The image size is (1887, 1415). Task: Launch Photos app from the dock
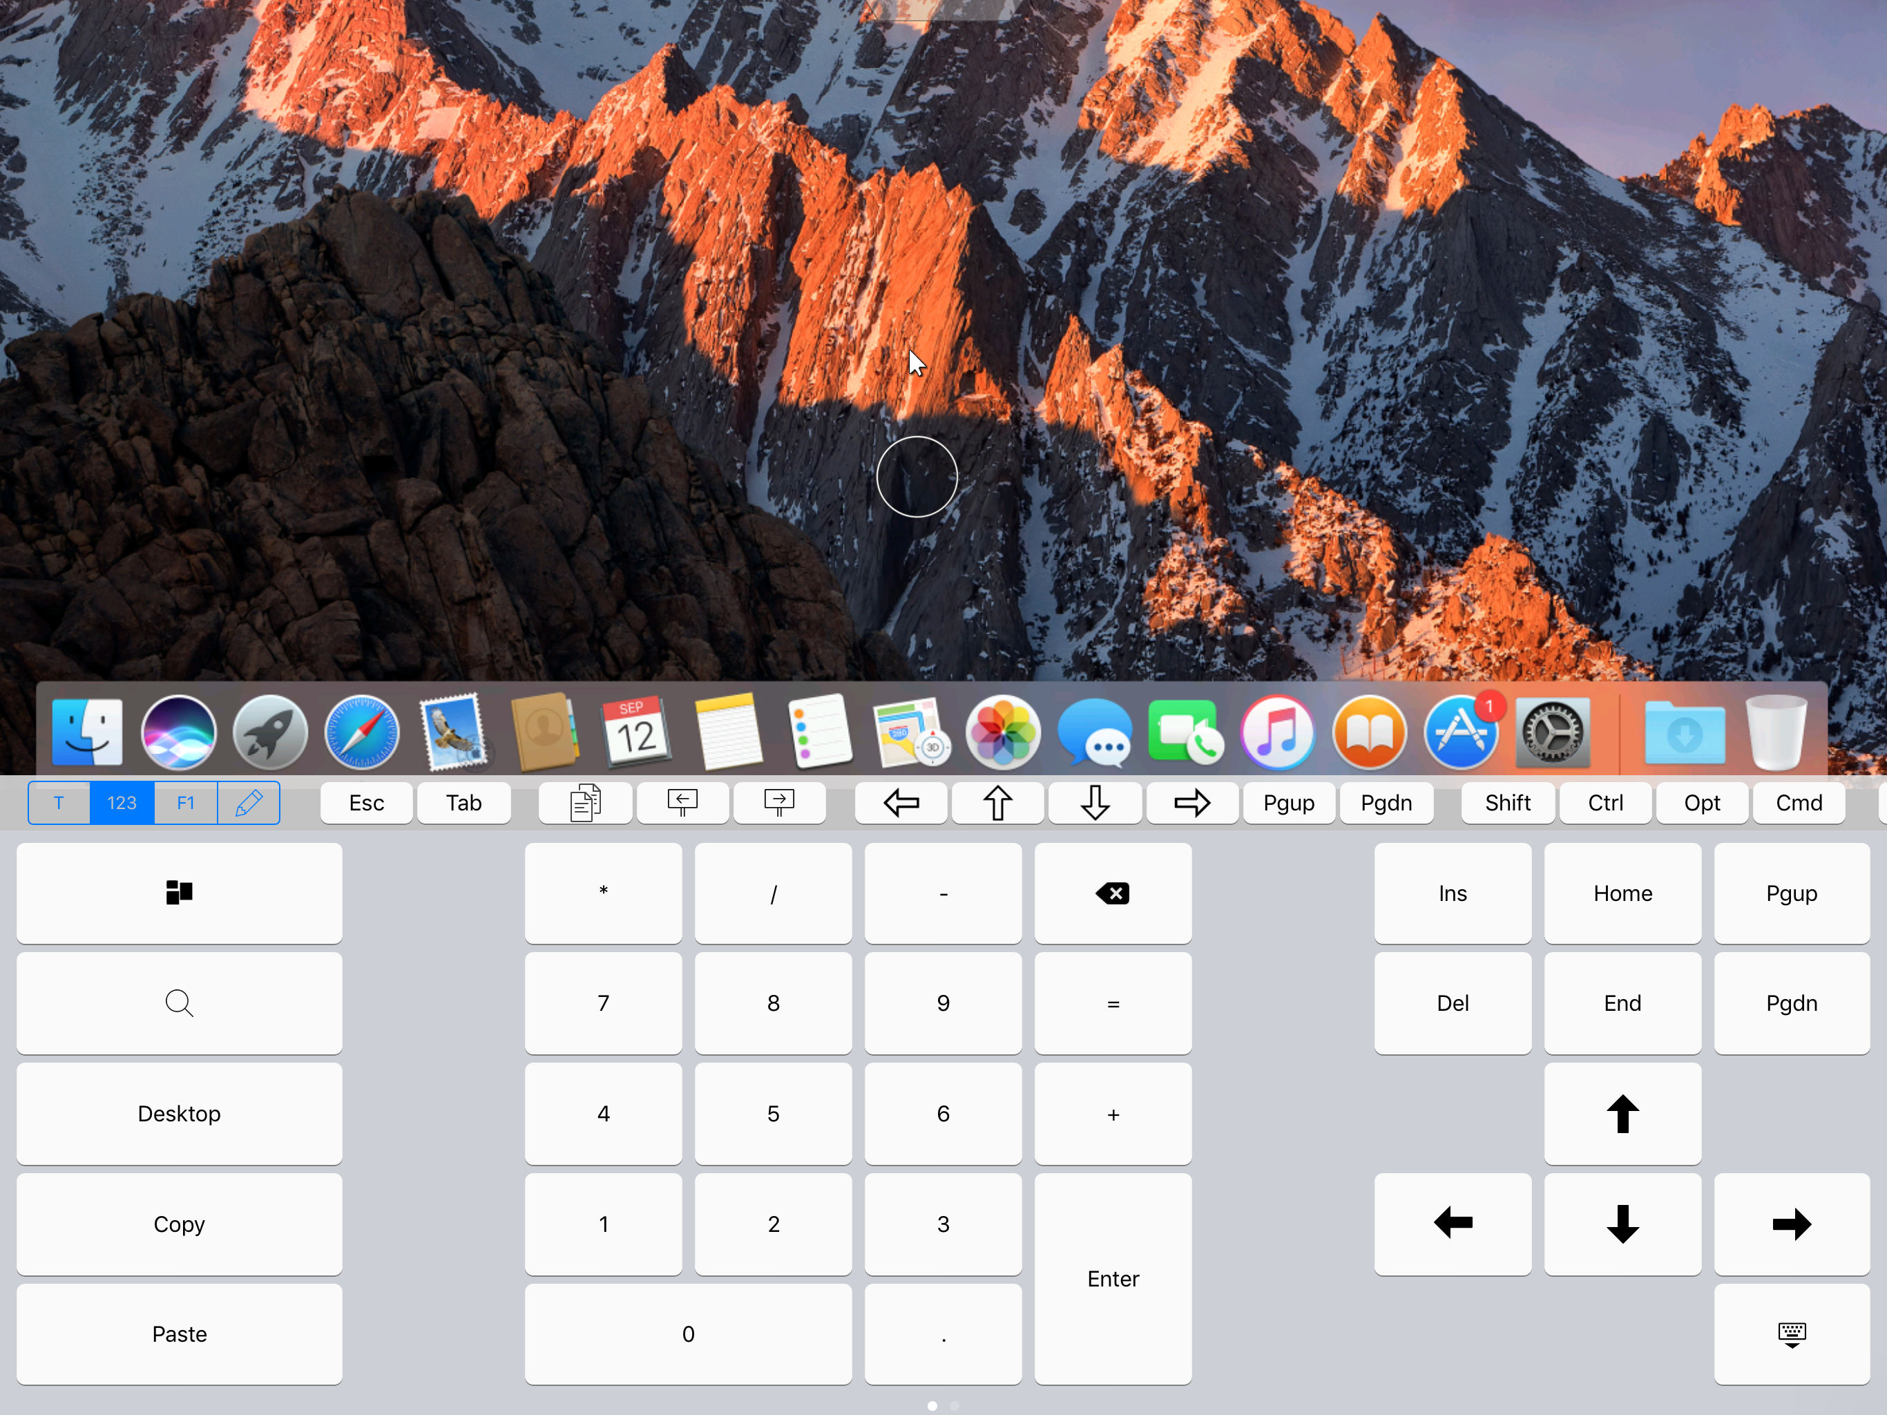coord(1003,732)
